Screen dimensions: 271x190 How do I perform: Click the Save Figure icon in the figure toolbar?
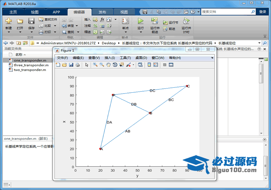pyautogui.click(x=71, y=65)
